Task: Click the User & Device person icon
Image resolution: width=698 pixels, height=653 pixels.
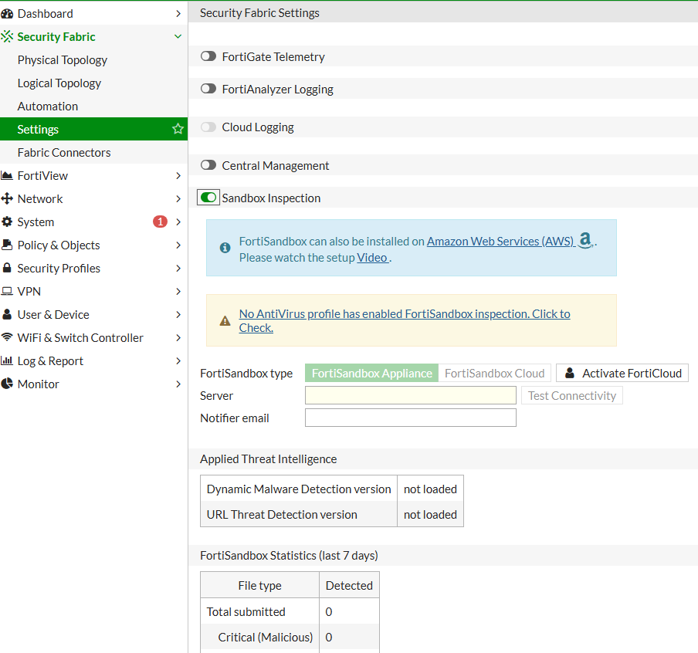Action: point(7,314)
